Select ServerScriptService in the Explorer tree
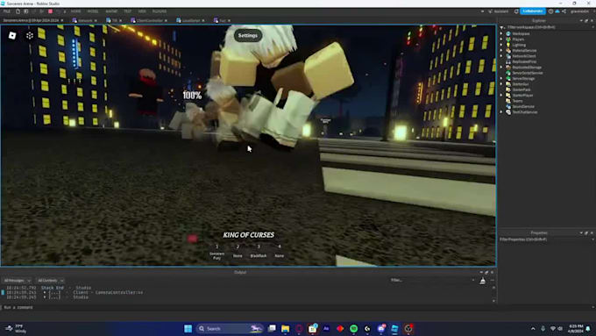 (x=528, y=73)
